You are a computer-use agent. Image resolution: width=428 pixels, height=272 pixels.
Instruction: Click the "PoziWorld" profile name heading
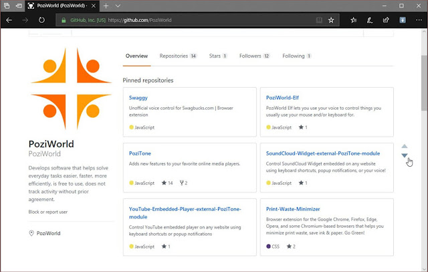click(x=51, y=144)
